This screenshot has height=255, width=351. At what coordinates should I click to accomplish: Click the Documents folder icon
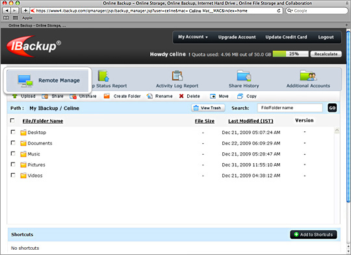23,143
